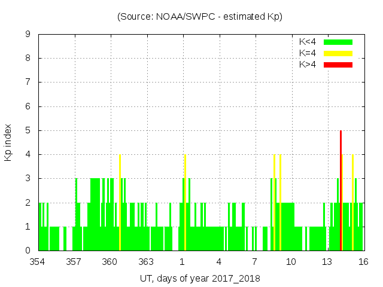Image resolution: width=383 pixels, height=287 pixels.
Task: Select the x-axis tick label 10
Action: pos(291,262)
